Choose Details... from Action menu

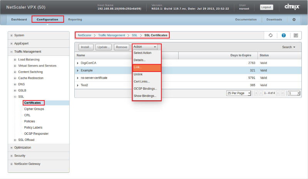[147, 60]
